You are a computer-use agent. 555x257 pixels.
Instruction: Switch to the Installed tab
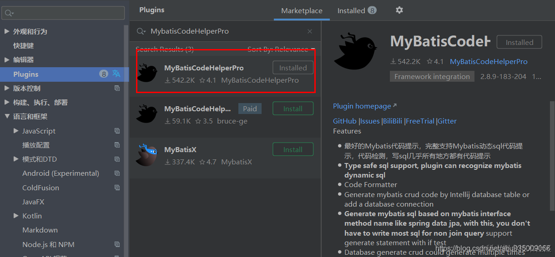pos(357,10)
